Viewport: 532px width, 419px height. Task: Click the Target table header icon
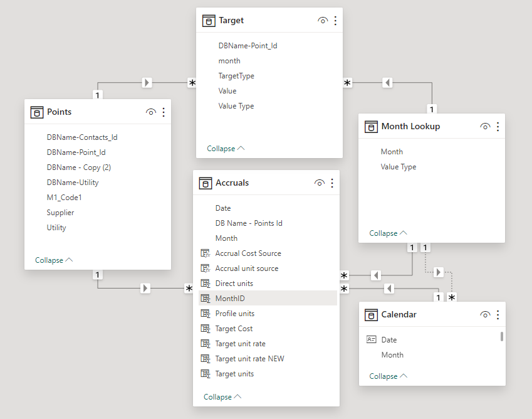click(x=209, y=21)
